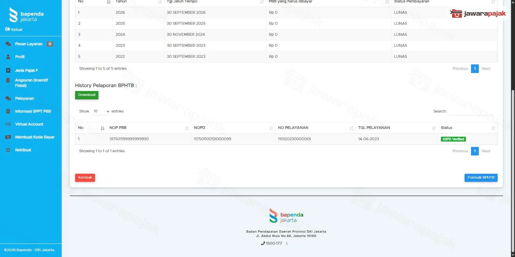This screenshot has height=257, width=515.
Task: Click NOP PBB value 317501199999999990
Action: pos(129,139)
